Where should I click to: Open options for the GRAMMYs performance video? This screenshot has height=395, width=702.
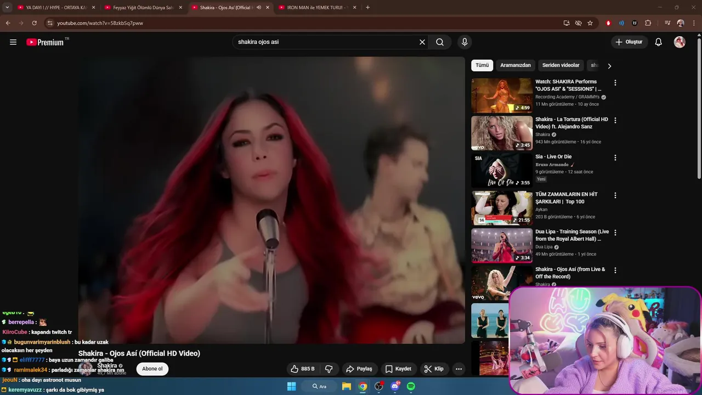(x=615, y=83)
